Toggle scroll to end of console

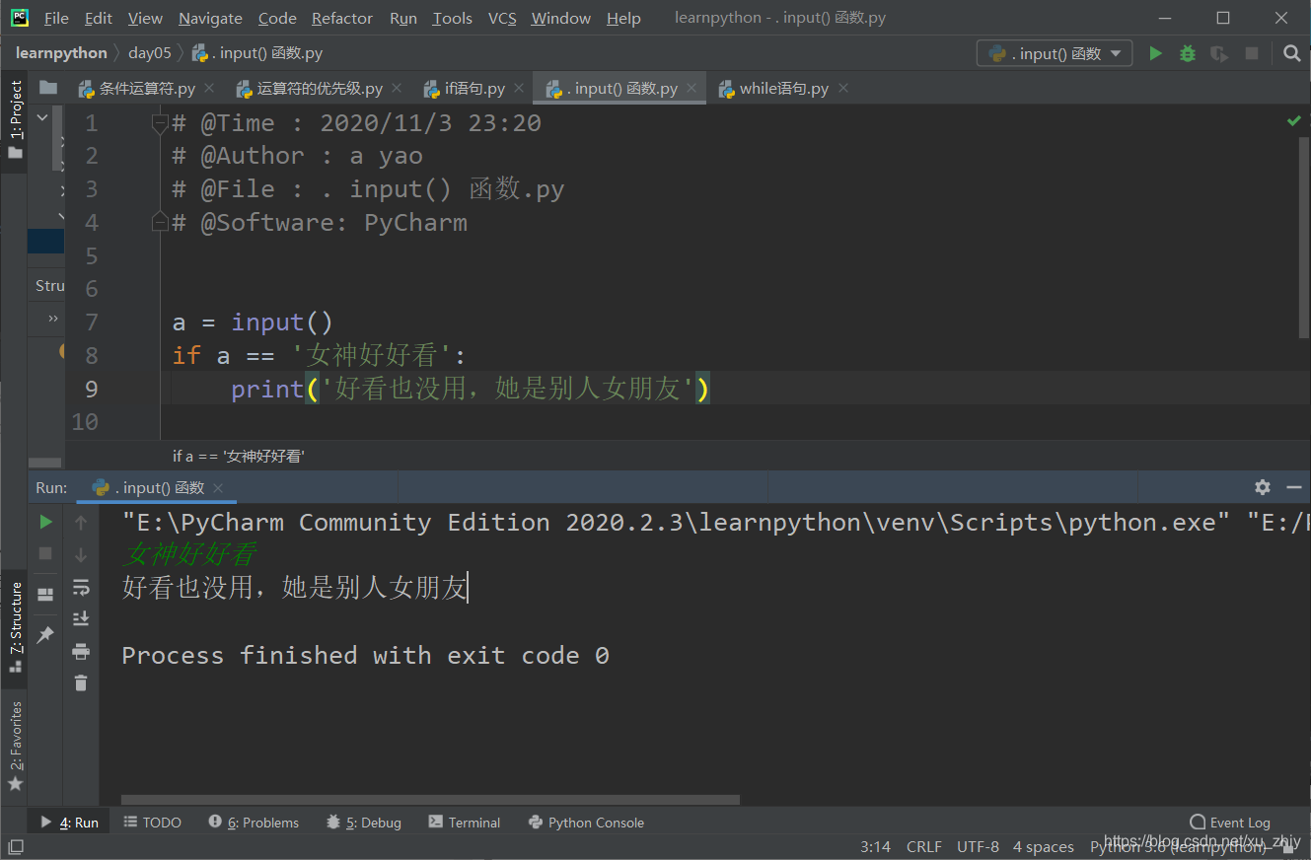(81, 619)
